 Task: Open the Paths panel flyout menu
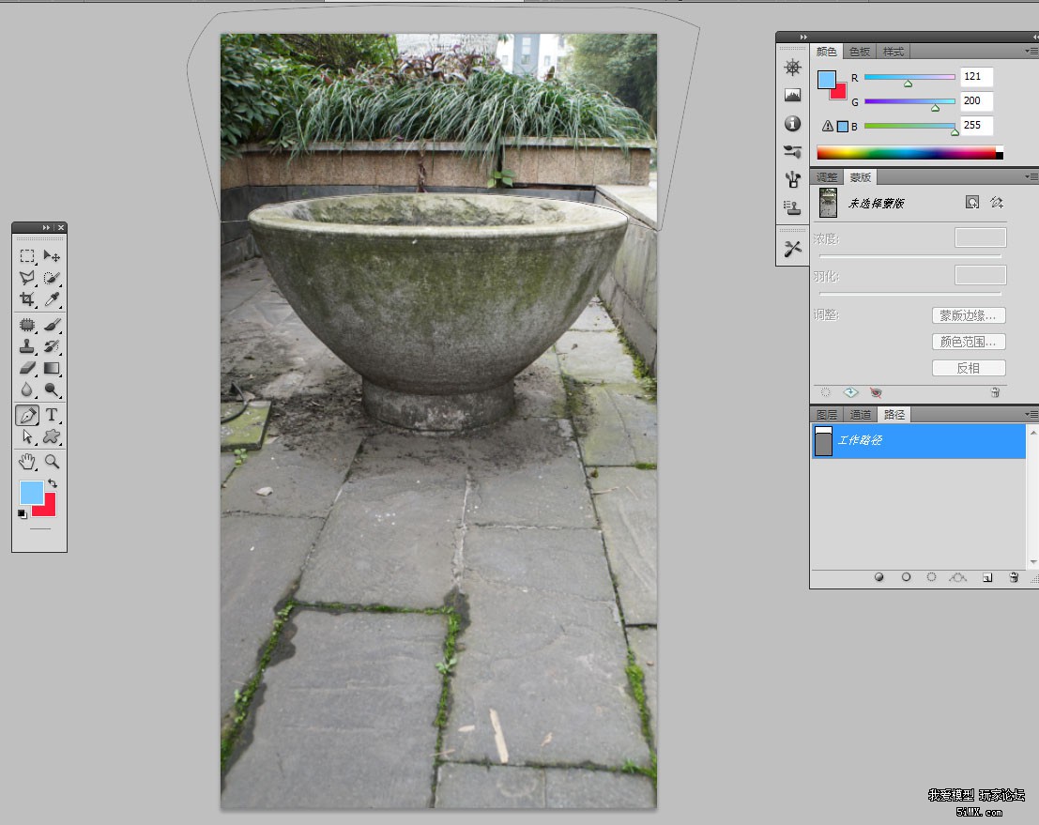click(1031, 414)
